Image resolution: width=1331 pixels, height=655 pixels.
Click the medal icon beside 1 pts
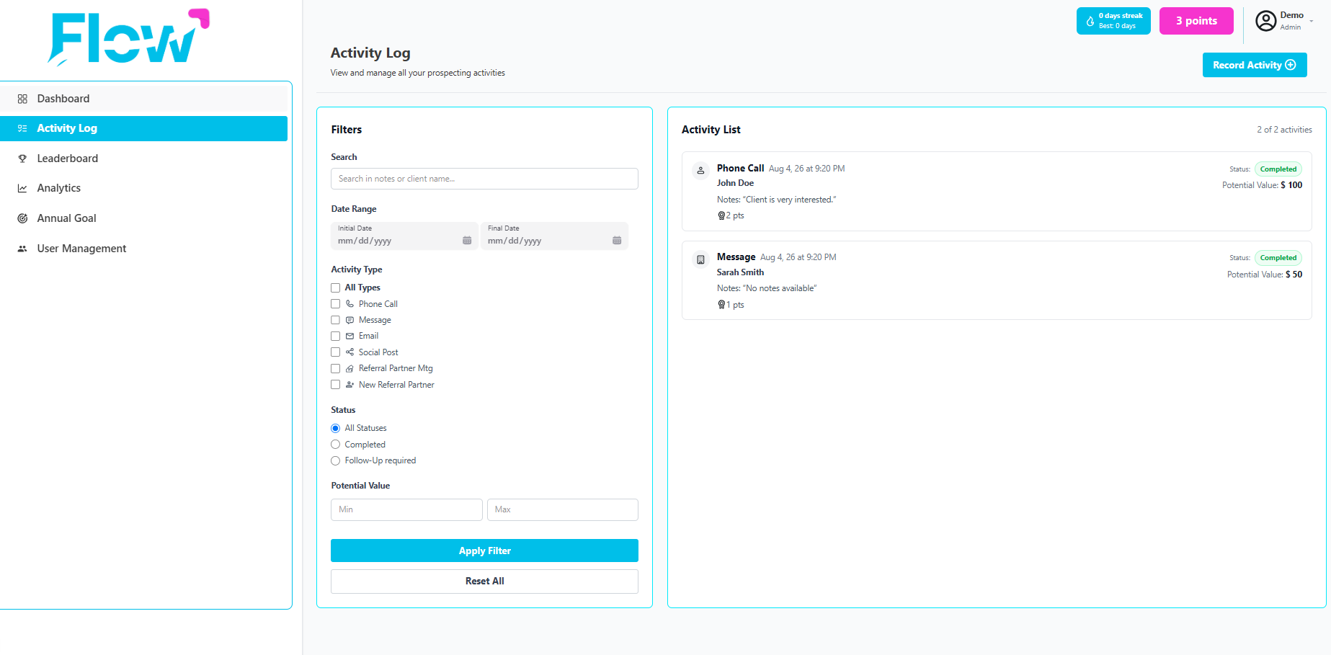[x=721, y=305]
